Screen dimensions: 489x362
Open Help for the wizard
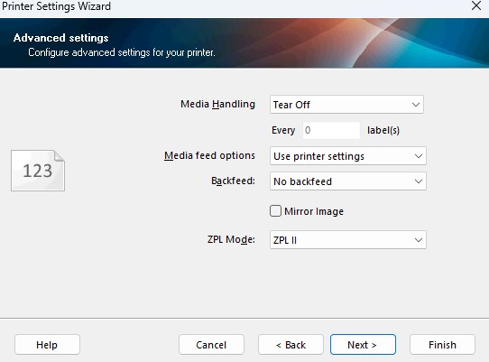coord(47,345)
